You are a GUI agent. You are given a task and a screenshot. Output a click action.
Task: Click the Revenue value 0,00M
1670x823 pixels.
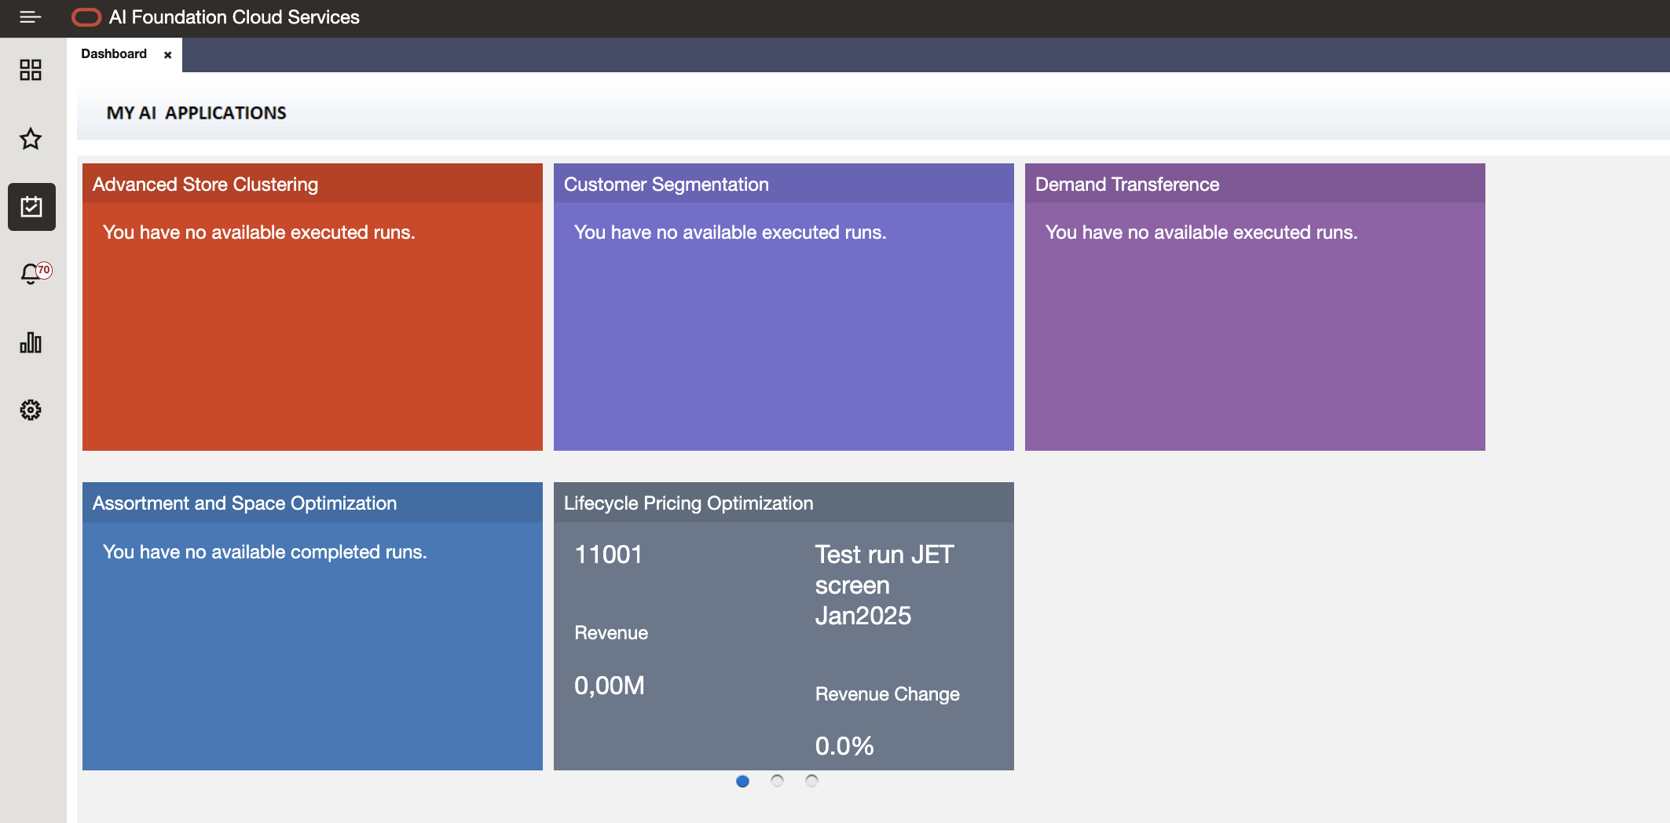point(610,686)
